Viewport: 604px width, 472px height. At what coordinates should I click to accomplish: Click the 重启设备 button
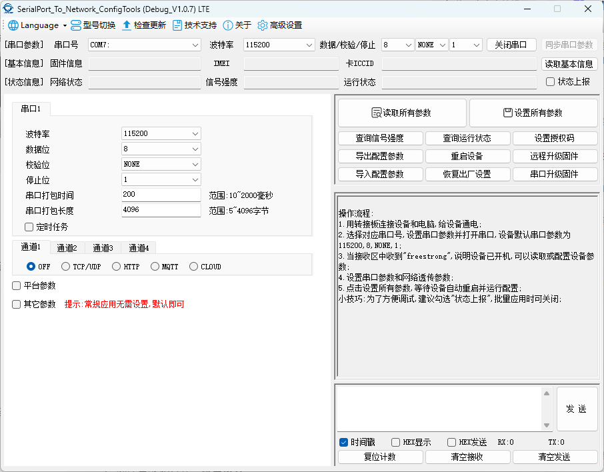(x=467, y=156)
